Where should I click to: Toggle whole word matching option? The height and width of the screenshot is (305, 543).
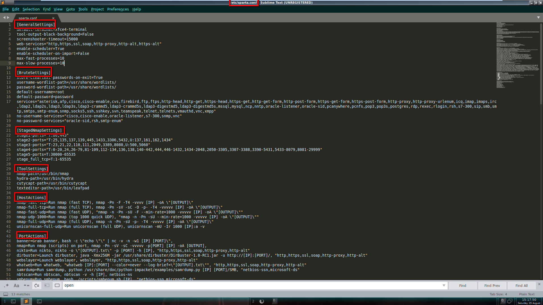pyautogui.click(x=27, y=285)
